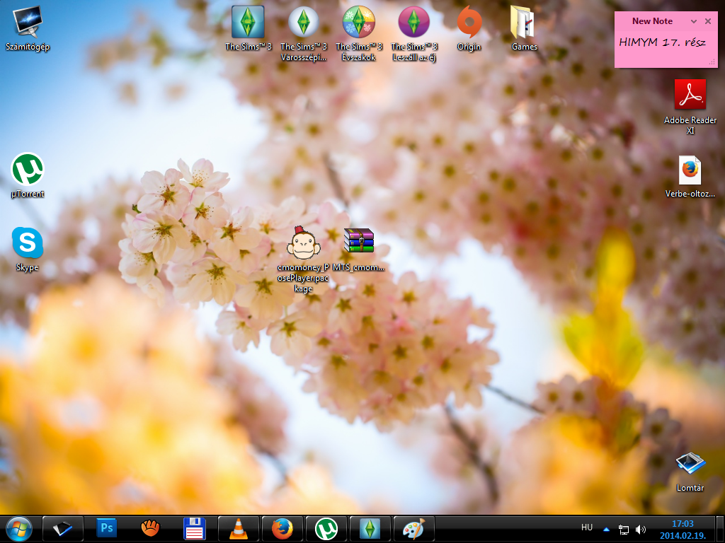
Task: Open the network status tray icon
Action: [624, 529]
